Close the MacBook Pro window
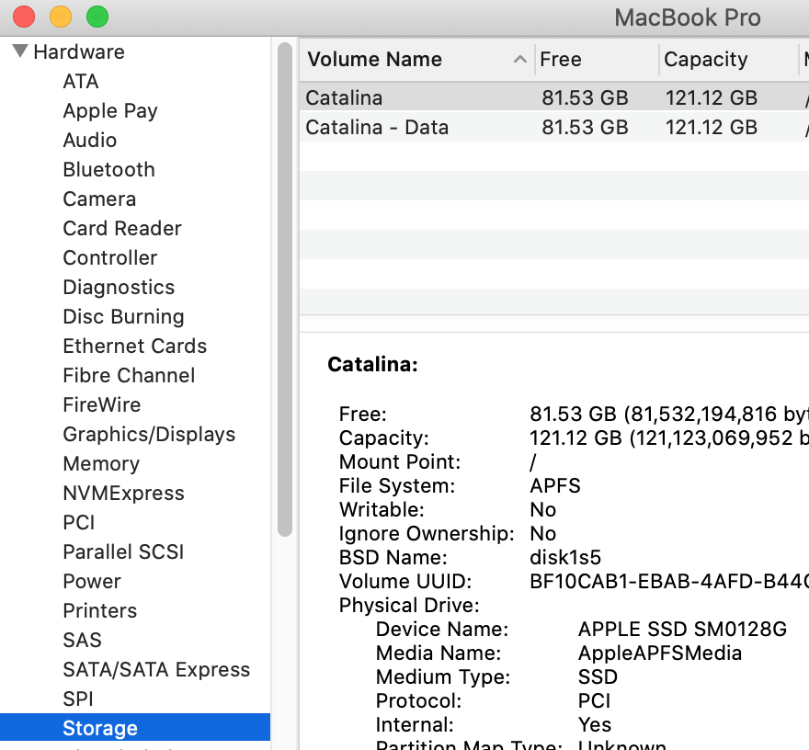The width and height of the screenshot is (809, 750). [x=24, y=17]
